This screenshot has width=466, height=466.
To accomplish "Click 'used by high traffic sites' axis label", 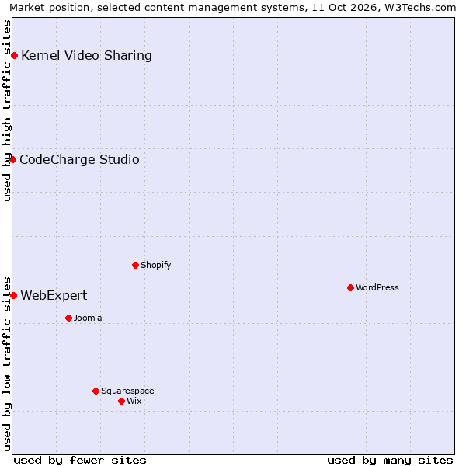I will point(7,110).
